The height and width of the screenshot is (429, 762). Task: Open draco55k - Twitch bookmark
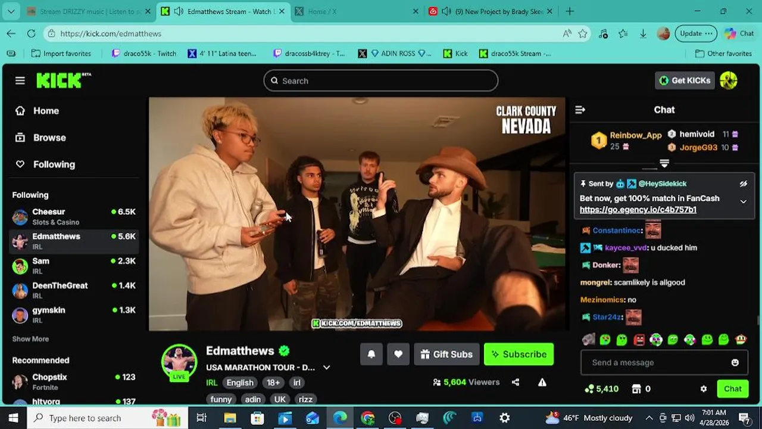[x=143, y=54]
